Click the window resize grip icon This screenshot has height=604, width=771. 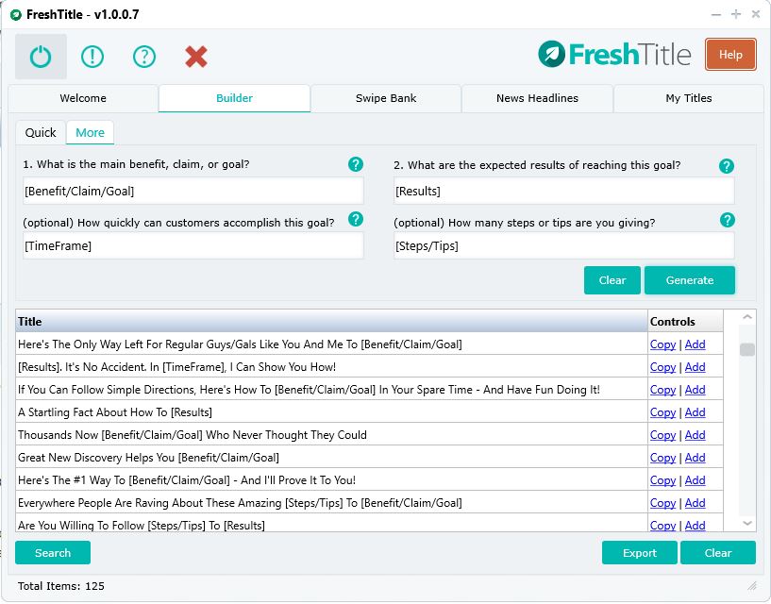point(752,586)
